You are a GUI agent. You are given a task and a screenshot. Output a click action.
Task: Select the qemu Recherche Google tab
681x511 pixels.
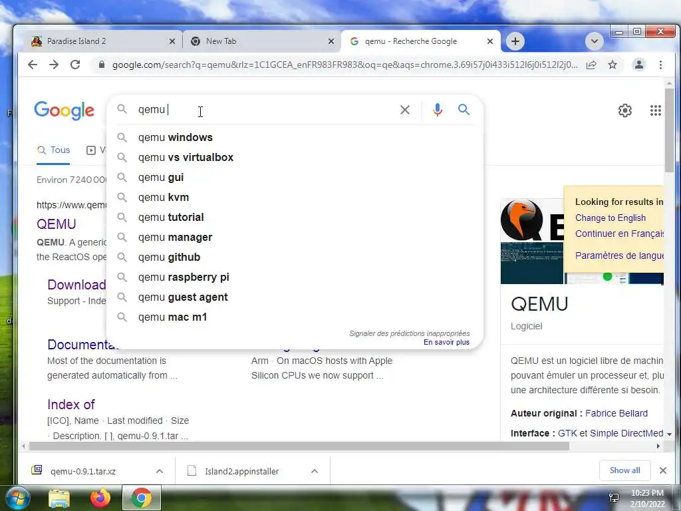(x=420, y=41)
